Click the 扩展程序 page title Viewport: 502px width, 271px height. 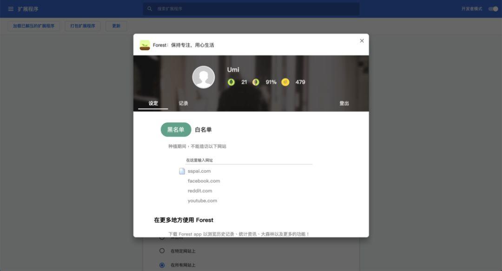tap(28, 9)
